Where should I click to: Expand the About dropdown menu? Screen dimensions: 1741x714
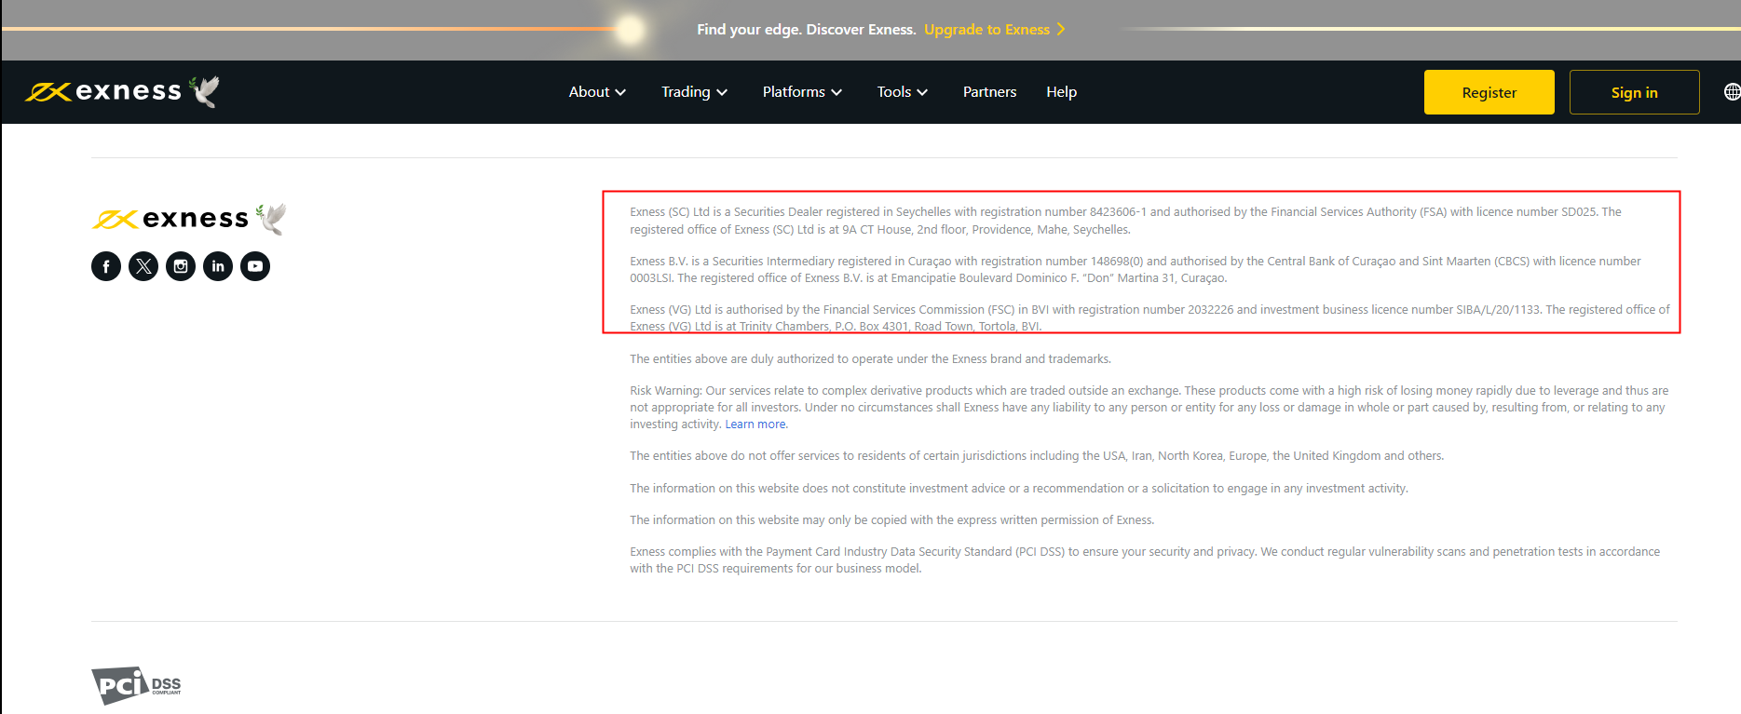597,91
